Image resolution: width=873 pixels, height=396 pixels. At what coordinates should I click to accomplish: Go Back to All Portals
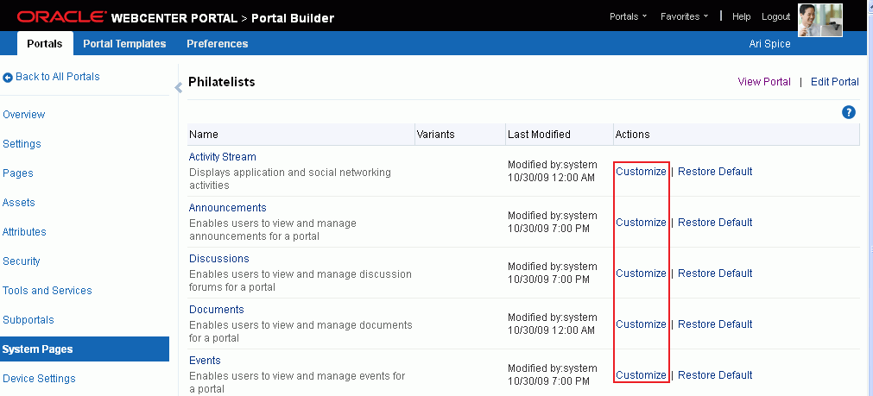[x=57, y=77]
